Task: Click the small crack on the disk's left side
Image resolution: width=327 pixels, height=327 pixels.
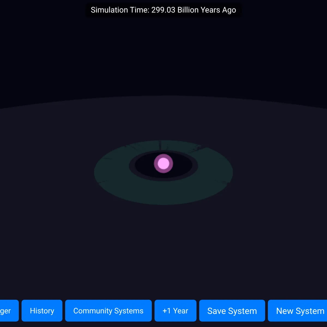Action: (108, 158)
